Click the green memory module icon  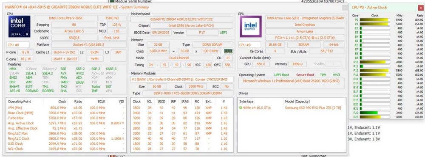(228, 51)
